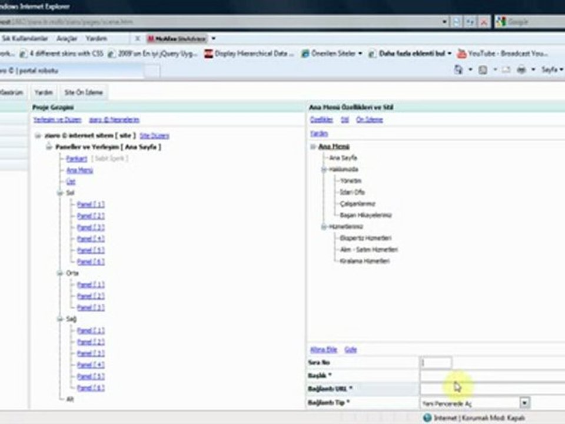Select Panel [4] under Sol

click(x=91, y=238)
